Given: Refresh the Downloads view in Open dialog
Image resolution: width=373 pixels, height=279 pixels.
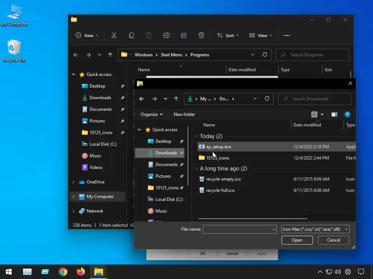Looking at the screenshot, I should tap(267, 98).
